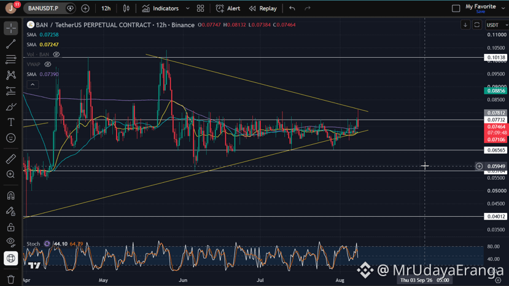Toggle stay in drawing mode
Image resolution: width=509 pixels, height=286 pixels.
(x=10, y=211)
